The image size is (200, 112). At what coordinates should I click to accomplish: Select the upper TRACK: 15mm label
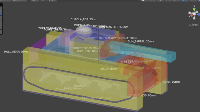tap(108, 69)
